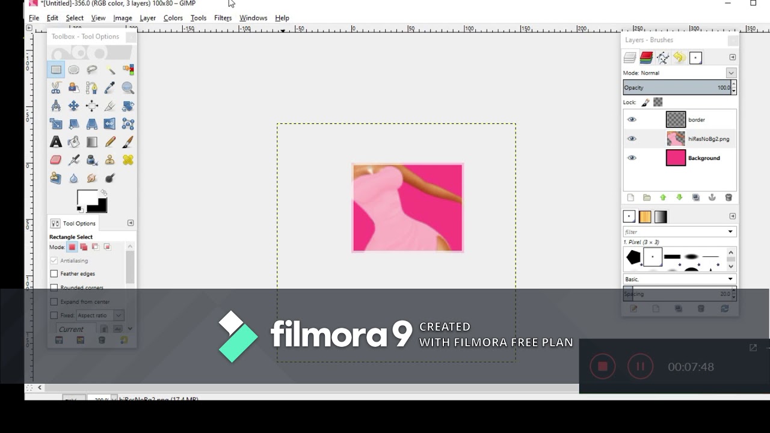Viewport: 770px width, 433px height.
Task: Select the Shear tool
Action: point(73,124)
